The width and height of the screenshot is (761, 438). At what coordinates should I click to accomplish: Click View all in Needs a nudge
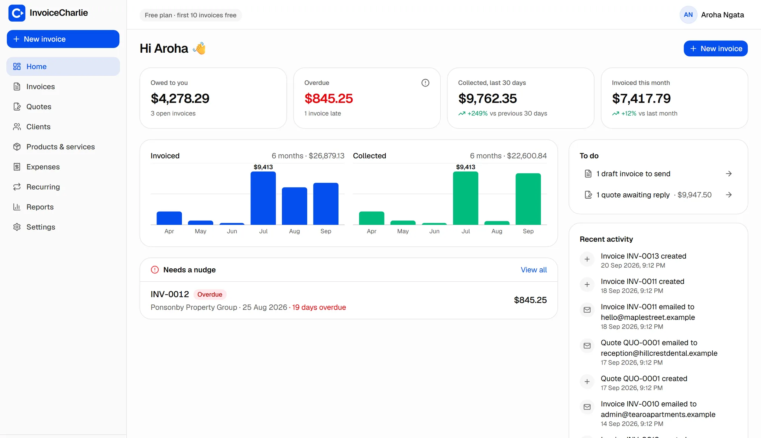pos(534,270)
